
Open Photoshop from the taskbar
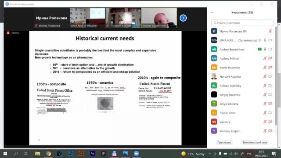70,154
